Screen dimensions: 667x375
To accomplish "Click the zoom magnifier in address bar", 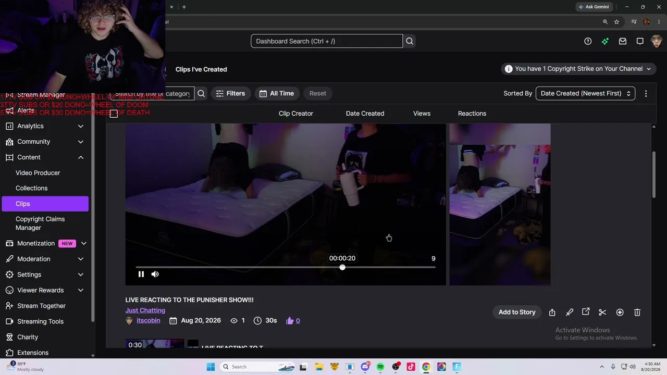I will (x=605, y=22).
